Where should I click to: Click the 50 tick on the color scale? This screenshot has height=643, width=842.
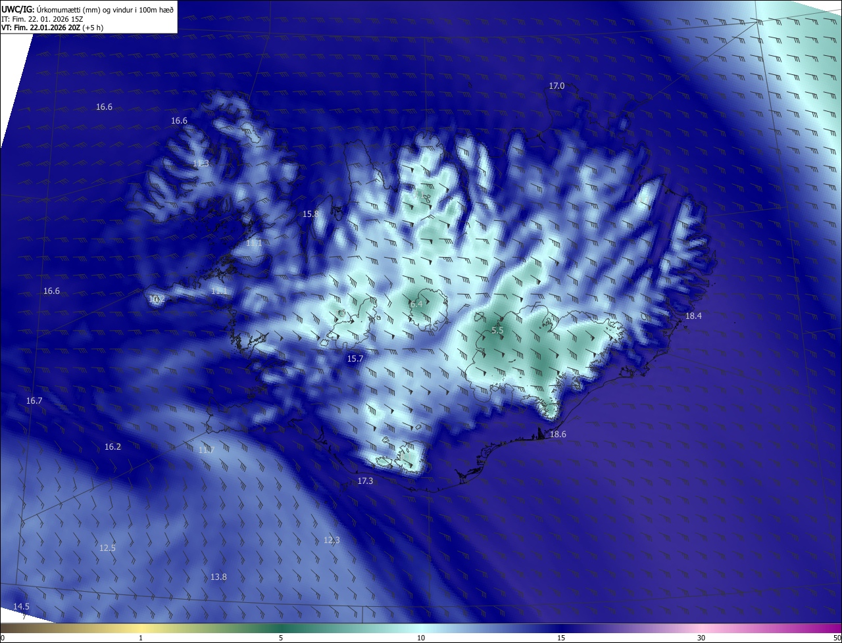pos(837,638)
